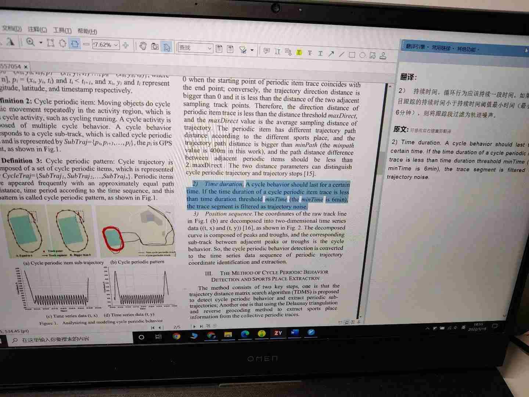Select the Oval drawing tool
The height and width of the screenshot is (397, 529).
click(362, 55)
